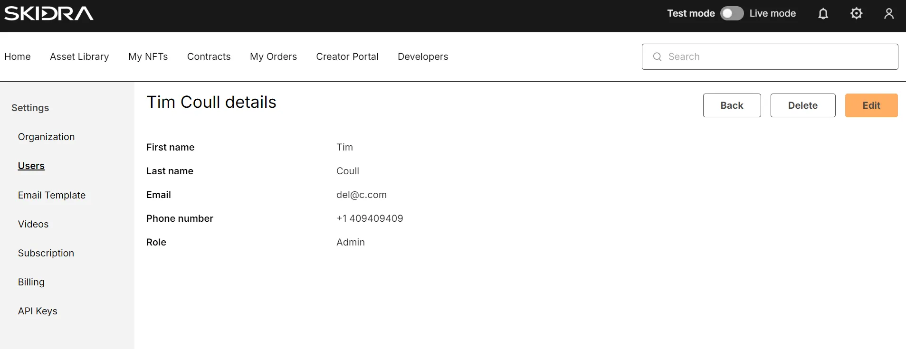This screenshot has height=349, width=906.
Task: Open the user profile icon
Action: coord(889,13)
